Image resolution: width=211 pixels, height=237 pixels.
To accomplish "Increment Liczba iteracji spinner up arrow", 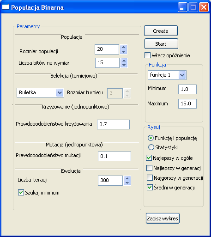I will point(127,178).
